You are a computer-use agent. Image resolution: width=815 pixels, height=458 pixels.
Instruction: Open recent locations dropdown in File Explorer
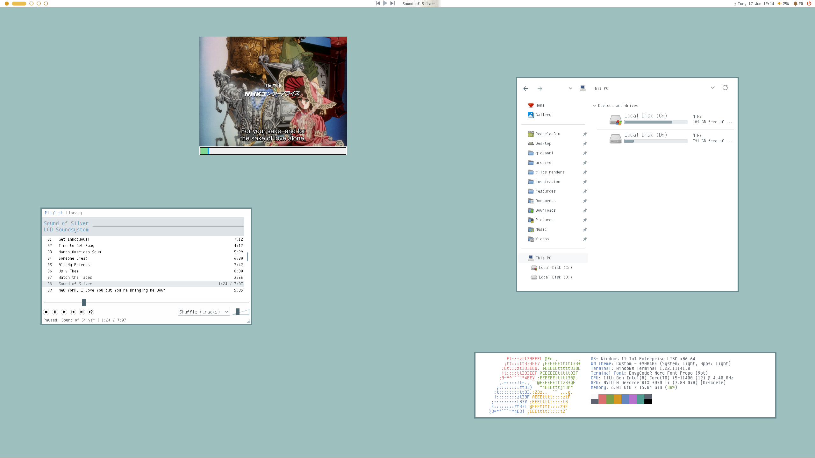pyautogui.click(x=570, y=88)
